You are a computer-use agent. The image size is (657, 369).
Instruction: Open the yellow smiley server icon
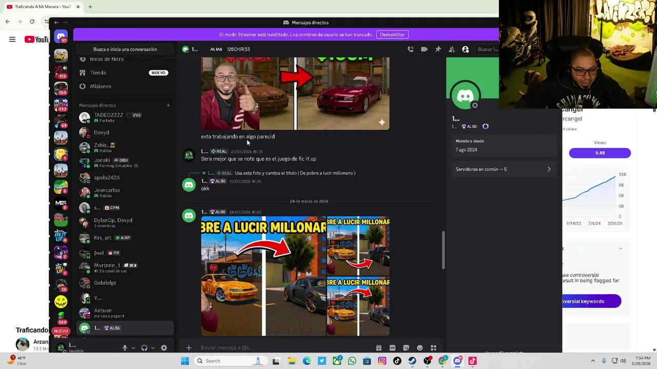[x=61, y=302]
